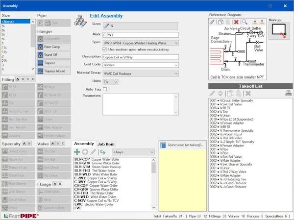Click green plus to add an assembly

(x=77, y=152)
